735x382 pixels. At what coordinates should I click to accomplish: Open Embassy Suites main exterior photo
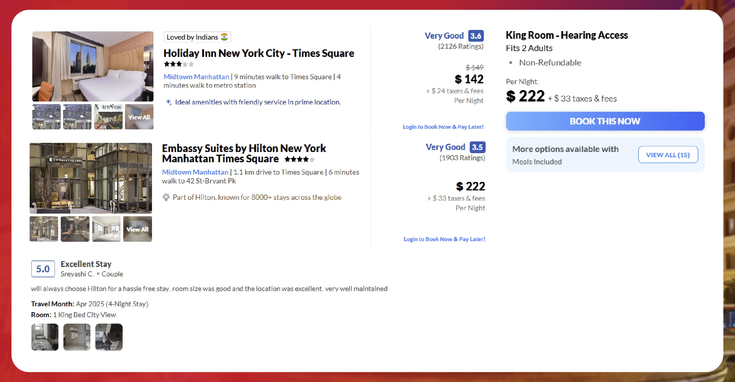point(91,178)
